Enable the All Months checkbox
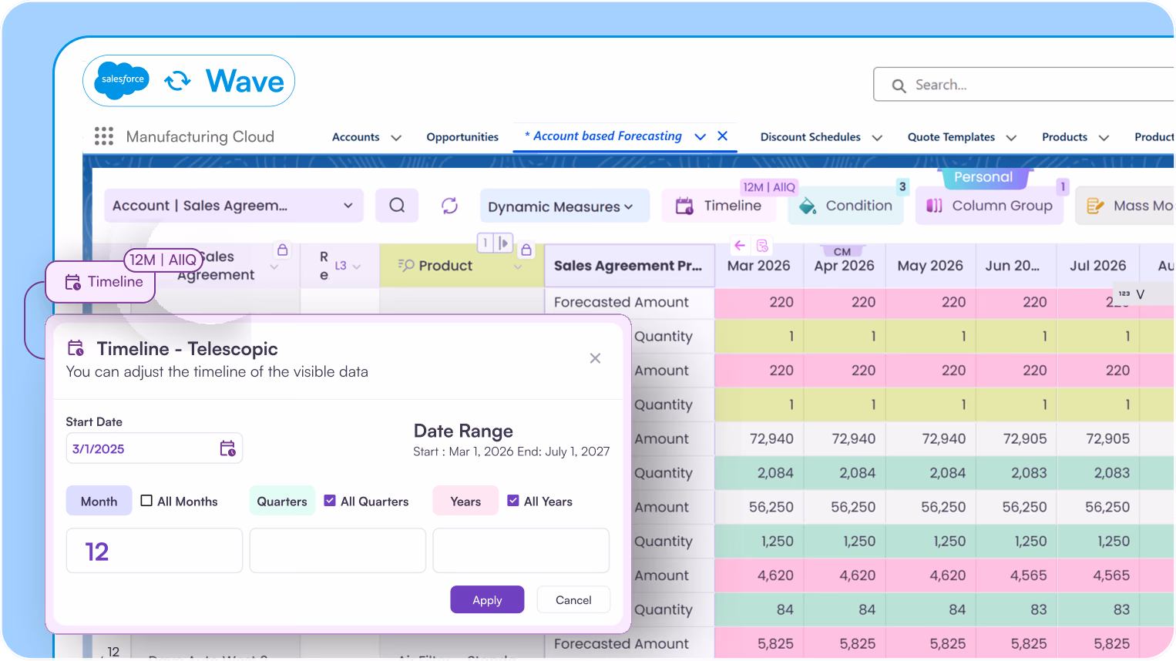Viewport: 1176px width, 661px height. (146, 501)
